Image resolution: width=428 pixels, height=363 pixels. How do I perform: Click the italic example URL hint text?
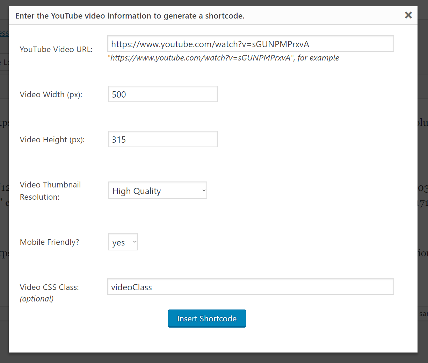pos(224,58)
